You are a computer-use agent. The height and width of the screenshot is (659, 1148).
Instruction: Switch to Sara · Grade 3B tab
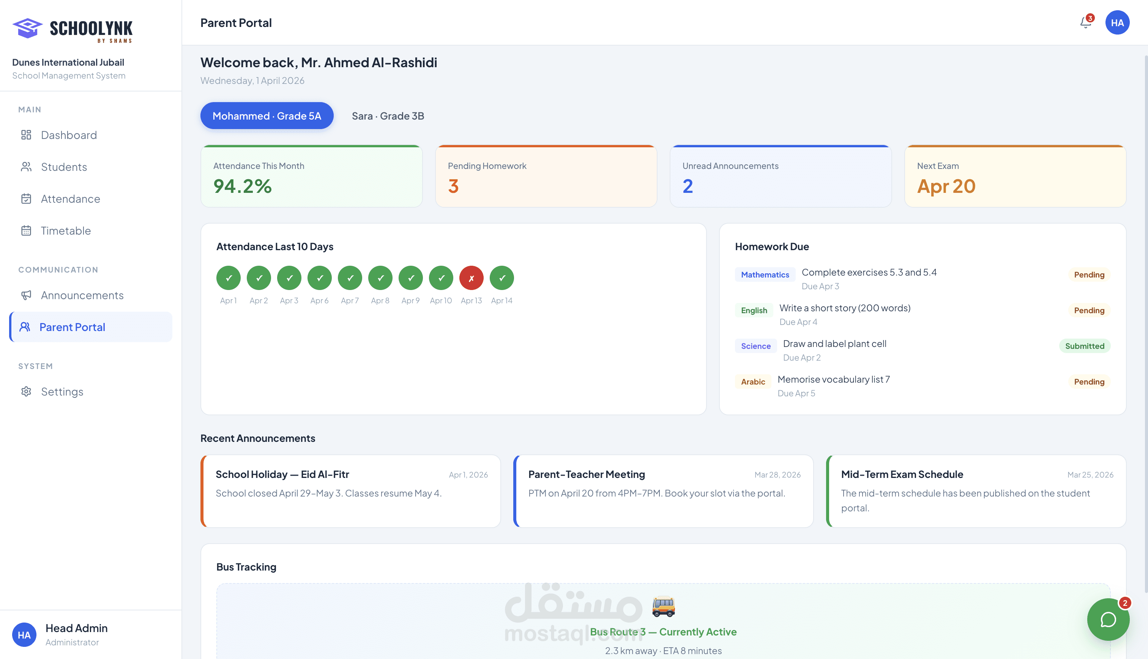388,116
